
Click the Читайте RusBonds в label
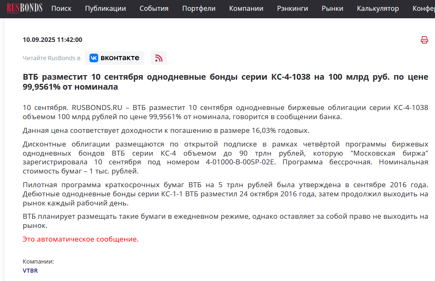pyautogui.click(x=52, y=58)
